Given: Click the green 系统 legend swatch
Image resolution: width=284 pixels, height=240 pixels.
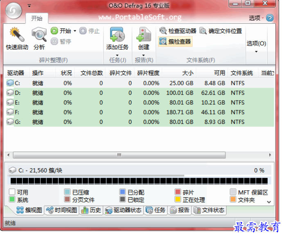Looking at the screenshot, I should (12, 199).
